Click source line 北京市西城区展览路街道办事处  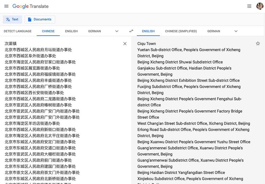32,68
